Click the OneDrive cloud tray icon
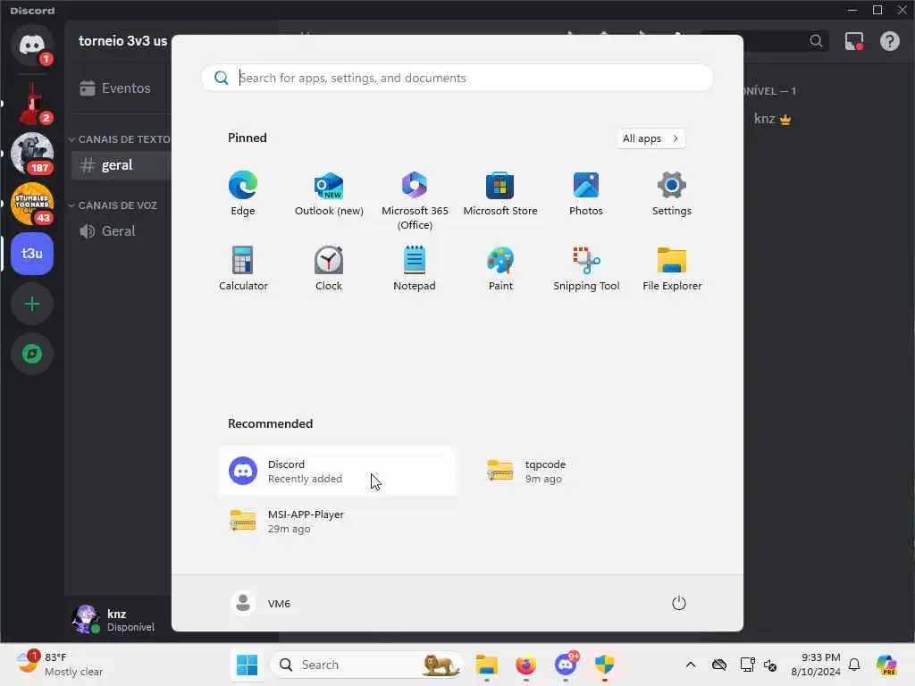This screenshot has height=686, width=915. click(x=719, y=665)
